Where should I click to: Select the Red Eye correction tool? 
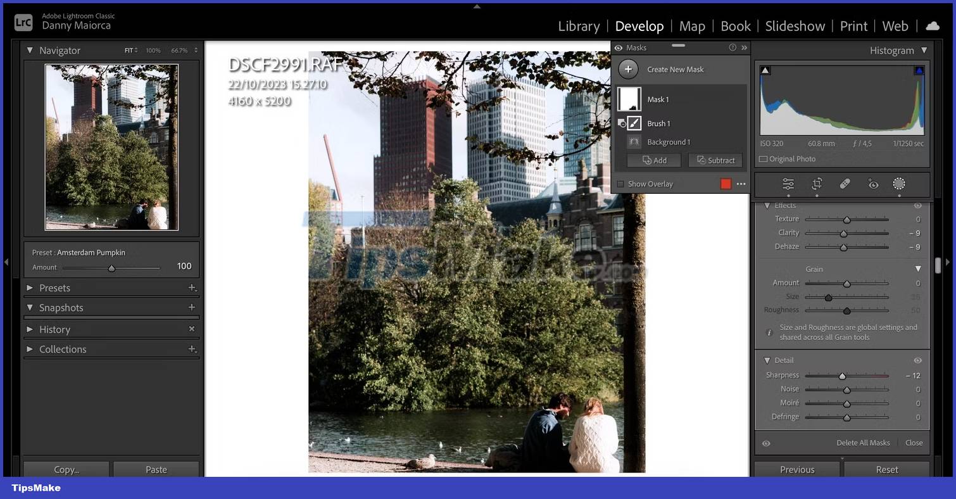pos(874,184)
